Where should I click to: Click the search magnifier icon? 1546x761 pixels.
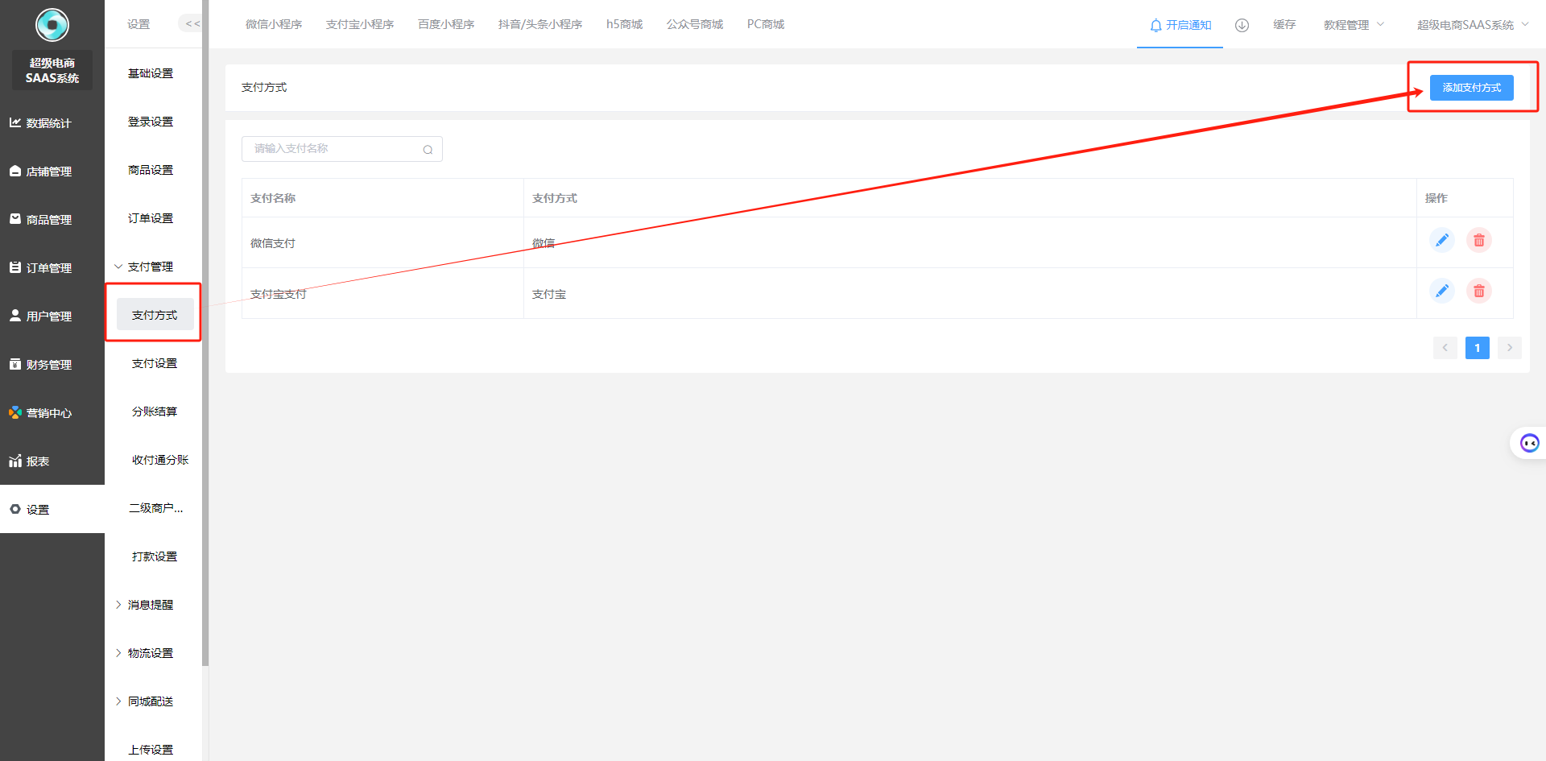428,150
